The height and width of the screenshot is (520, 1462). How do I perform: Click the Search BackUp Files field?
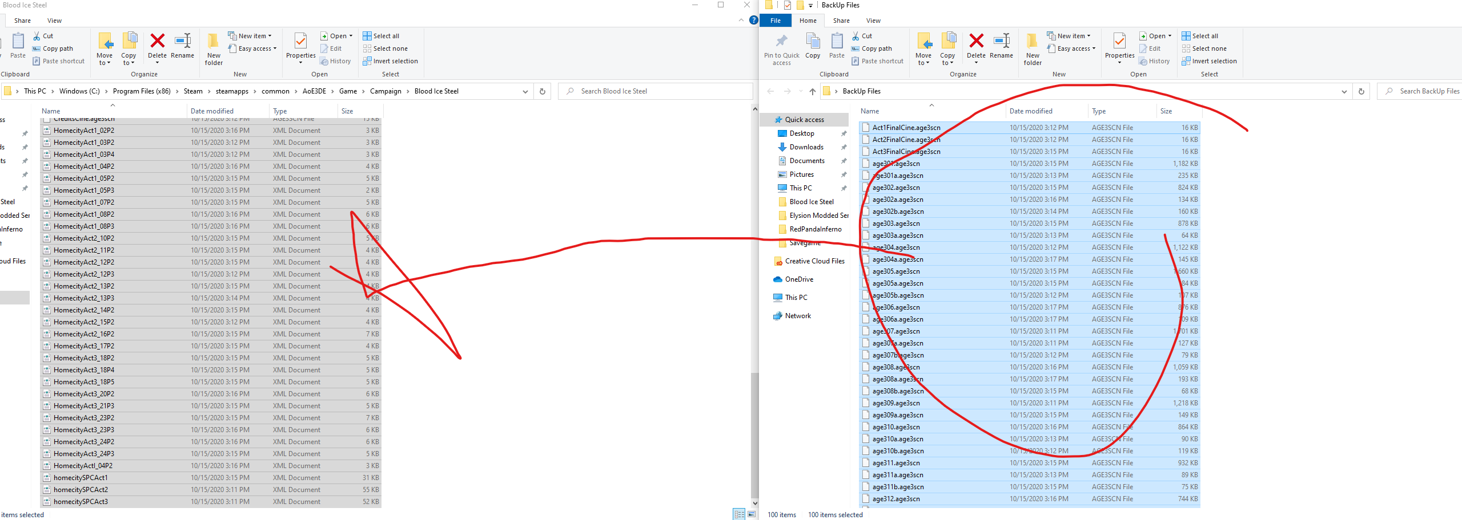pyautogui.click(x=1420, y=91)
